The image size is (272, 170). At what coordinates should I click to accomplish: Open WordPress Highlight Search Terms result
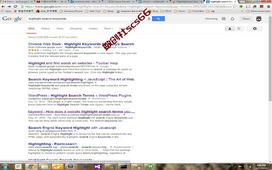click(79, 95)
